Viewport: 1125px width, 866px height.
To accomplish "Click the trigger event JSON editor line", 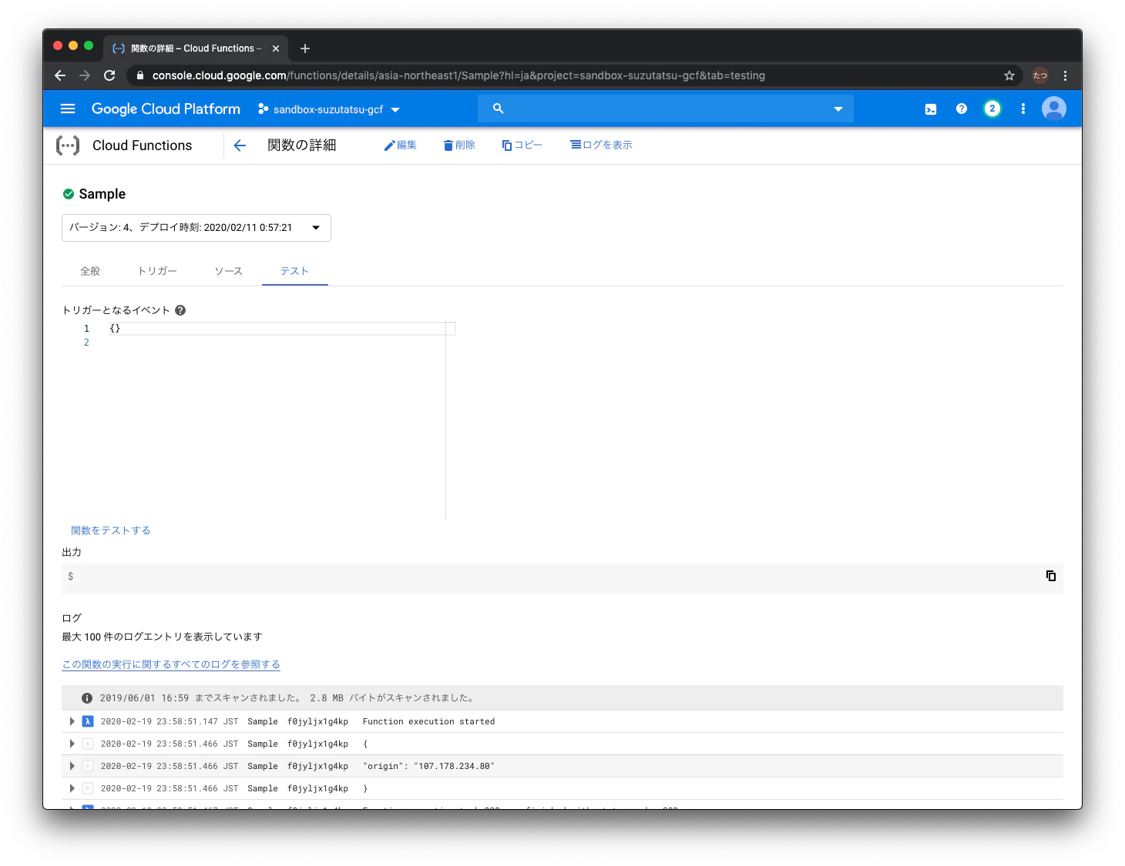I will click(x=282, y=329).
